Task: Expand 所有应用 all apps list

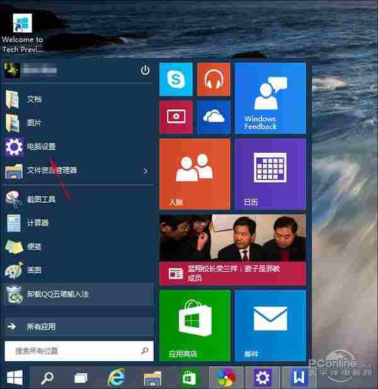Action: click(x=78, y=326)
